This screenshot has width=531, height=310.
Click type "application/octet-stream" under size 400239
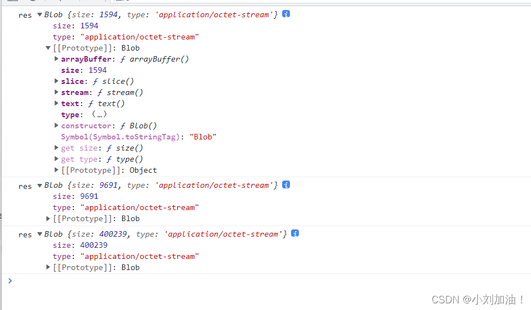(x=126, y=257)
